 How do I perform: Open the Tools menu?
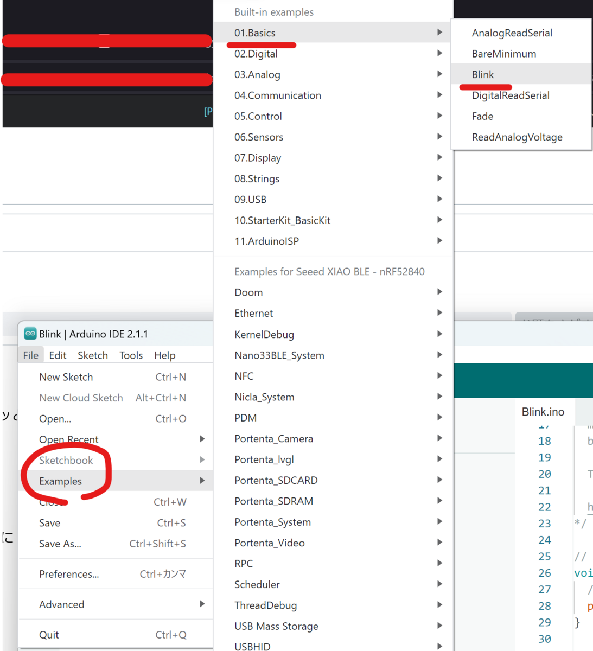pyautogui.click(x=131, y=355)
